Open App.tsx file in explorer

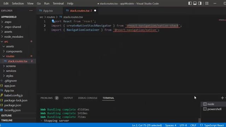(x=9, y=91)
